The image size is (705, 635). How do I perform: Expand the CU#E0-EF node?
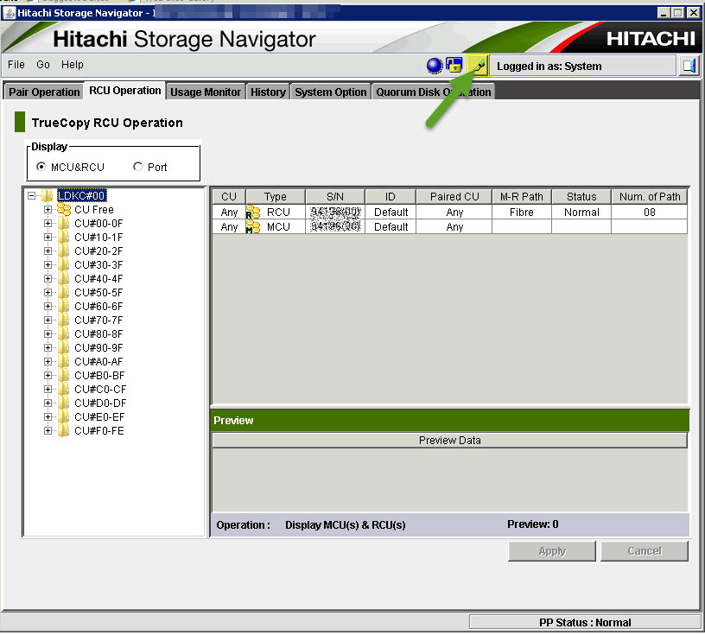48,417
